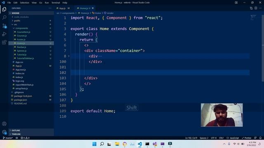Image resolution: width=264 pixels, height=148 pixels.
Task: Close the Home.js editor tab
Action: [x=92, y=8]
